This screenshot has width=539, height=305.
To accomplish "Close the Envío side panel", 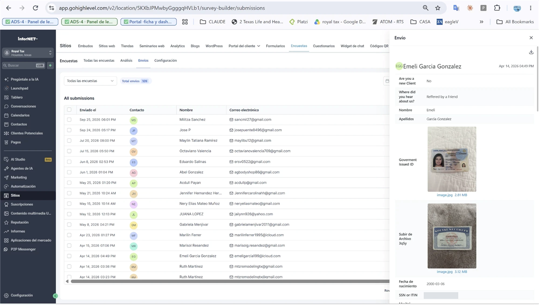I will coord(531,38).
